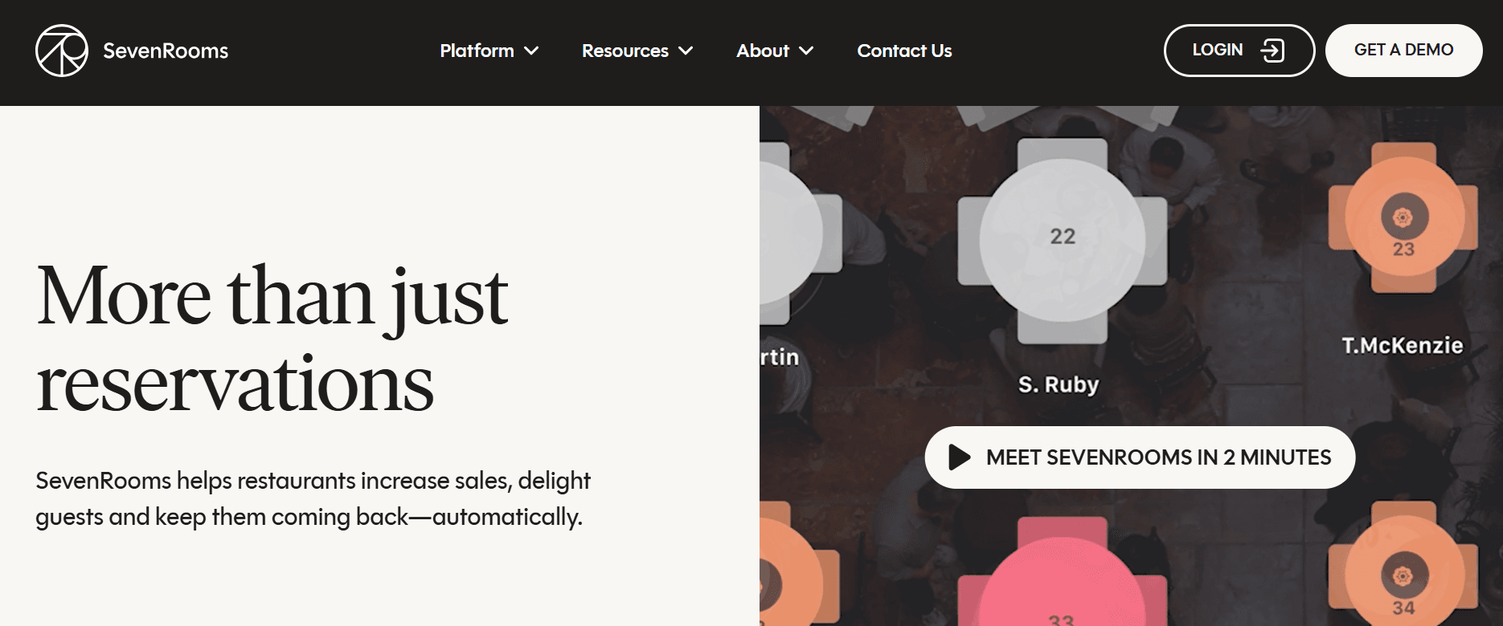The height and width of the screenshot is (626, 1503).
Task: Click the play triangle icon on video button
Action: [x=960, y=457]
